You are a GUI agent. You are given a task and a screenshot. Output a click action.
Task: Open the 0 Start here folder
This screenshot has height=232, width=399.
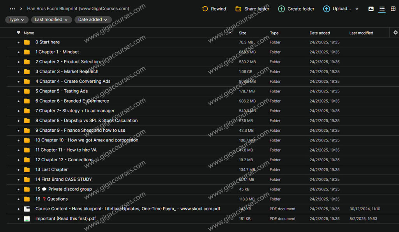[47, 42]
